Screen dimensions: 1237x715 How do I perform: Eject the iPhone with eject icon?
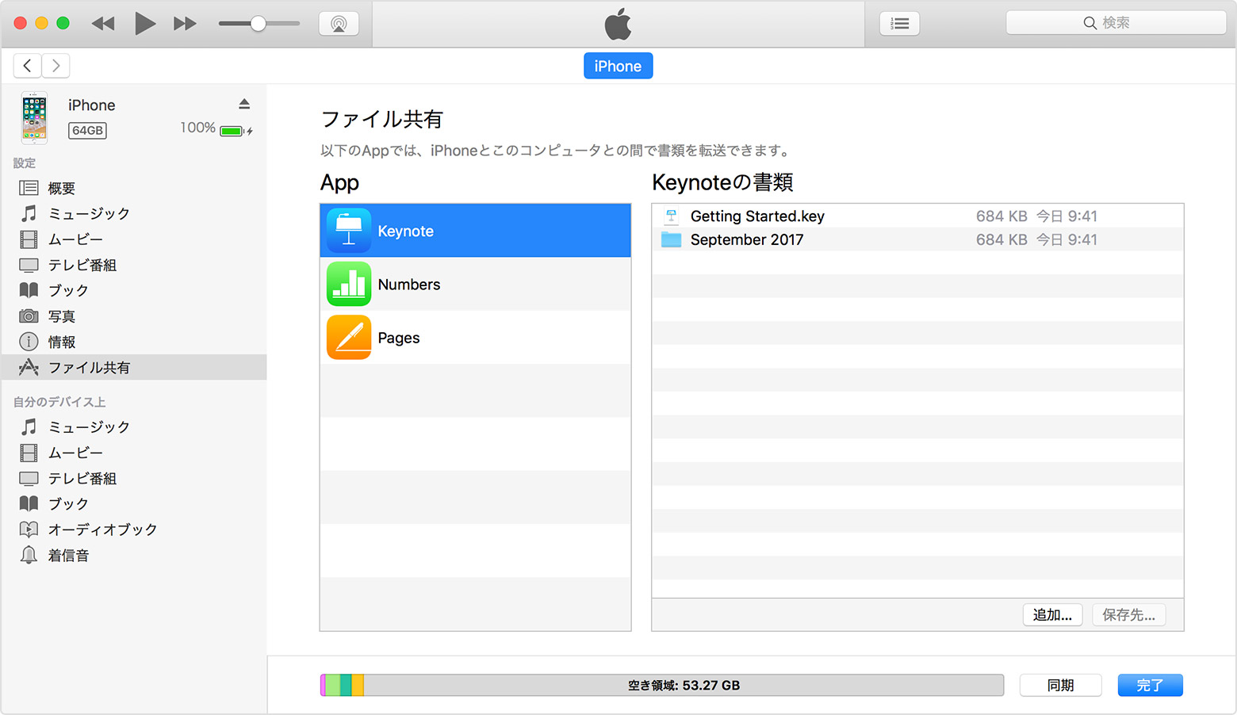pyautogui.click(x=244, y=104)
